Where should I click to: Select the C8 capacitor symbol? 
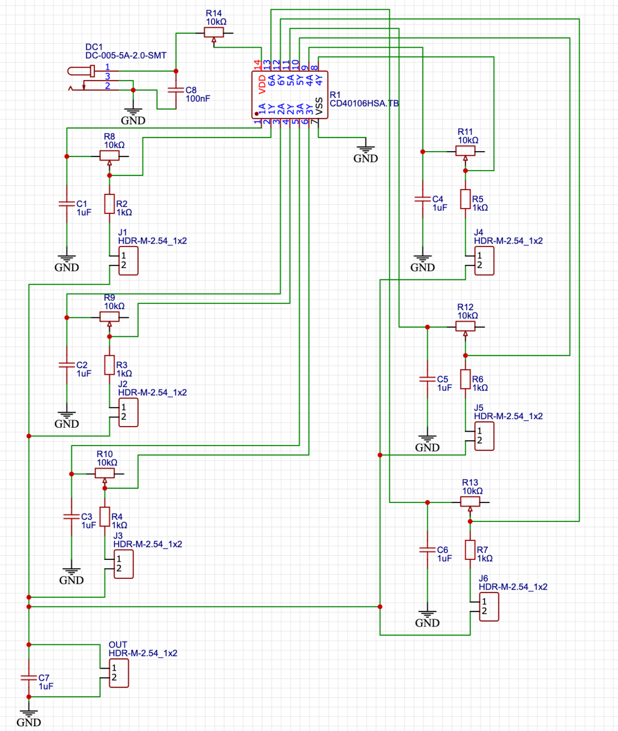point(176,90)
